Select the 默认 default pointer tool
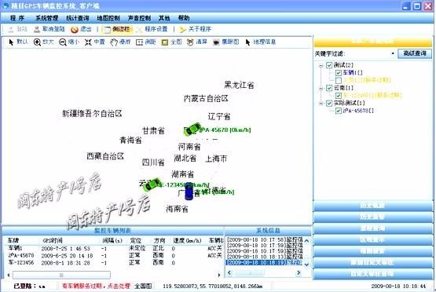436x292 pixels. click(x=18, y=42)
